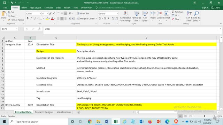
Task: Toggle center horizontal alignment
Action: click(x=62, y=18)
